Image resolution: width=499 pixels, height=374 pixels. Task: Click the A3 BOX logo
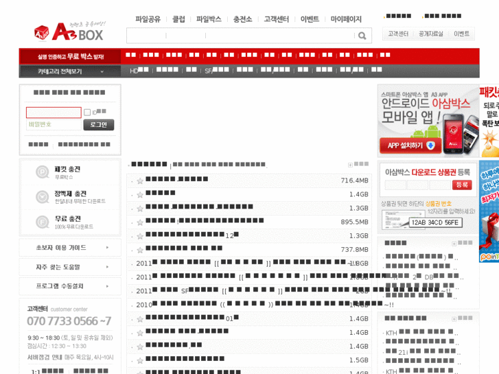tap(69, 32)
